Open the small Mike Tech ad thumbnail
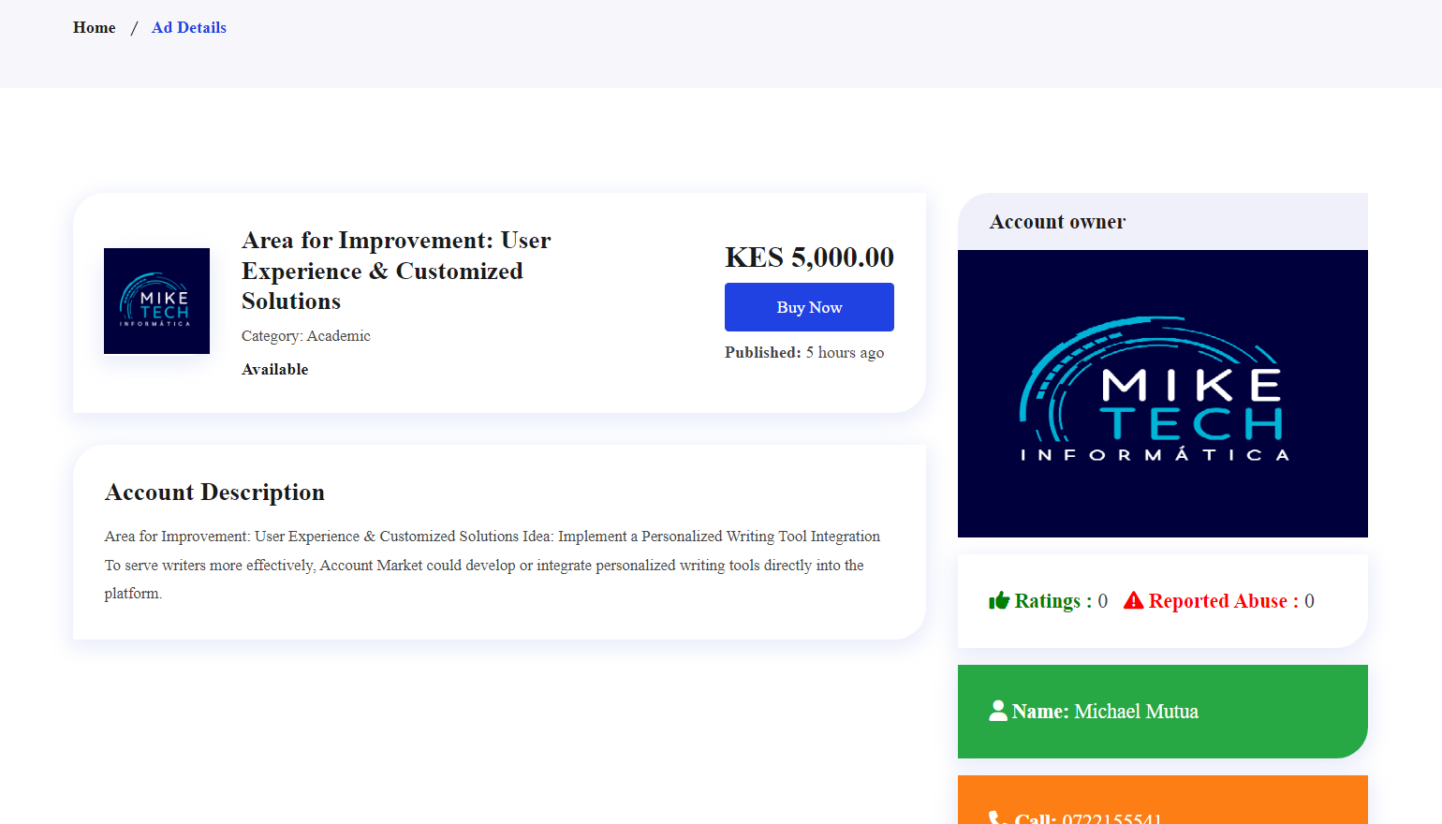Screen dimensions: 1442x824 [x=156, y=301]
